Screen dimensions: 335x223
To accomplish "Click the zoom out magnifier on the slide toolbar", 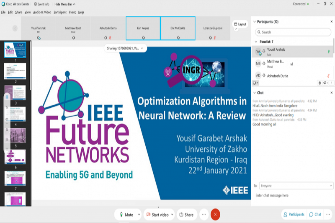I will [7, 139].
